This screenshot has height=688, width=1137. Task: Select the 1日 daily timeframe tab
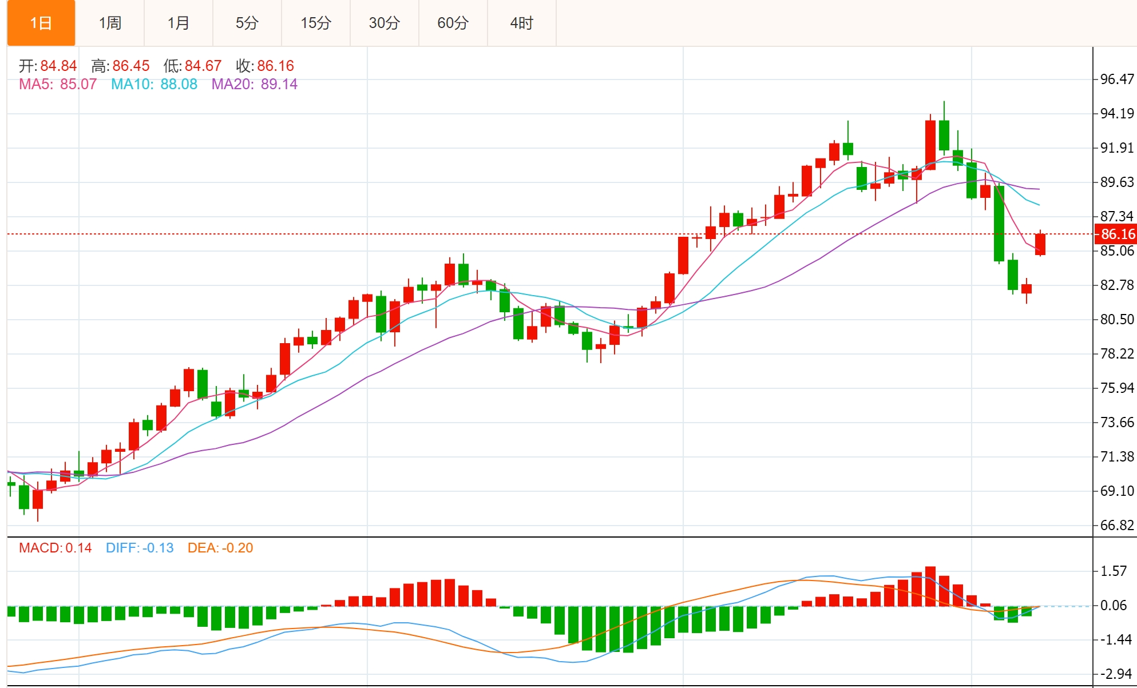point(41,23)
